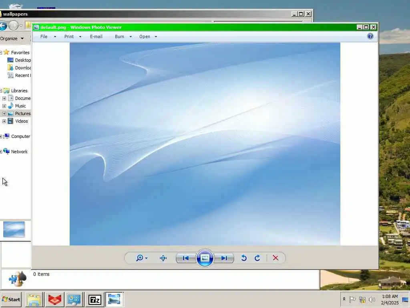Click the "0 items" status text
410x308 pixels.
[x=41, y=274]
